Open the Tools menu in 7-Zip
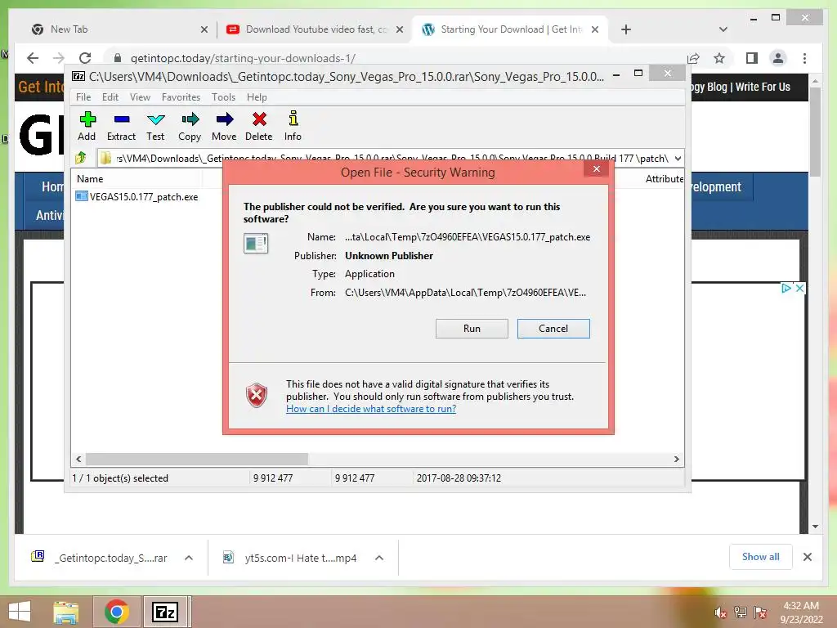The width and height of the screenshot is (837, 628). coord(223,97)
